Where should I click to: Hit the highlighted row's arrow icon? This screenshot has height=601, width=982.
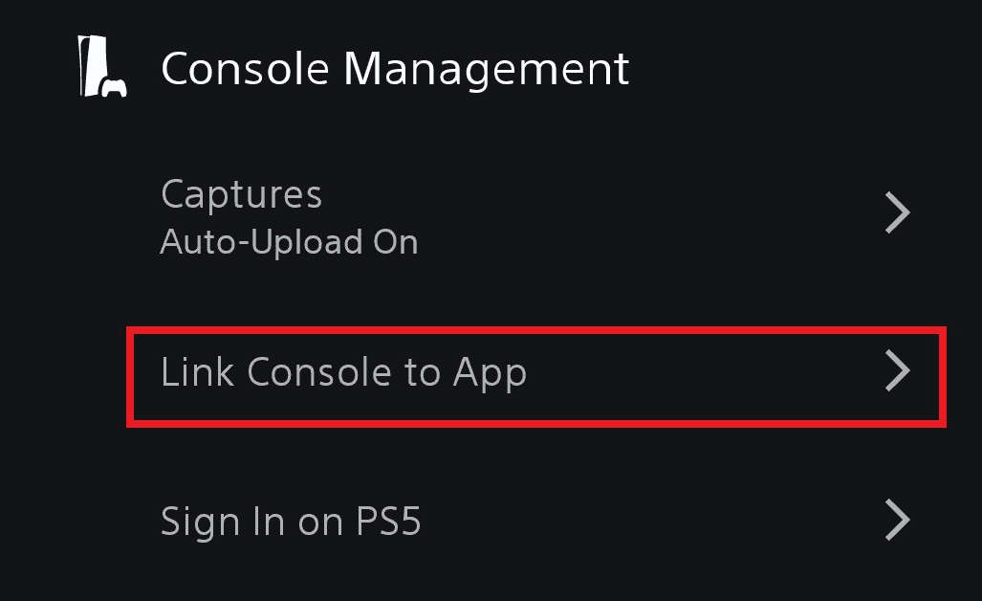pos(896,371)
